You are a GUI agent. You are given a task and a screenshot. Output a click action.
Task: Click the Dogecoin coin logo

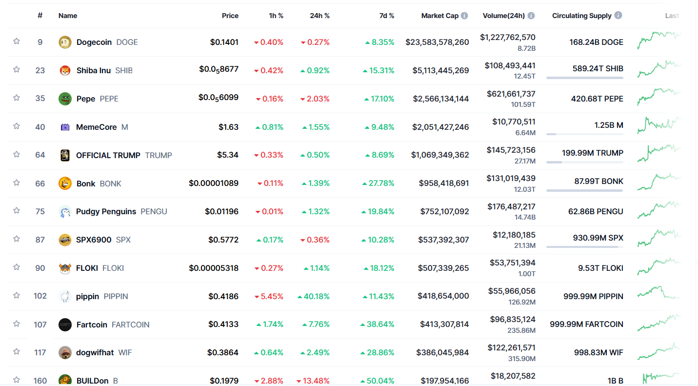click(65, 42)
